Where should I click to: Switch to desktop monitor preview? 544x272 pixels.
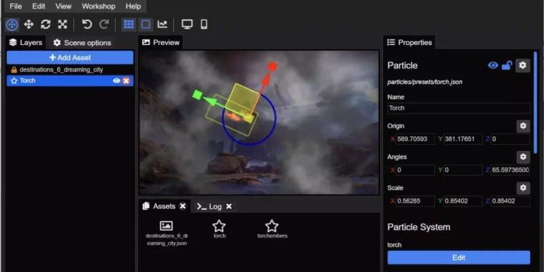[186, 24]
